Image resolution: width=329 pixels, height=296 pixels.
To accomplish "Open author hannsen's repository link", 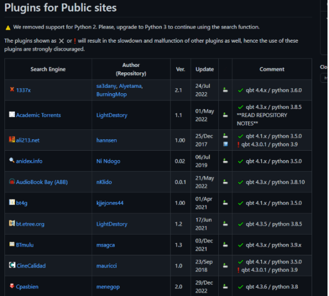I will coord(107,140).
